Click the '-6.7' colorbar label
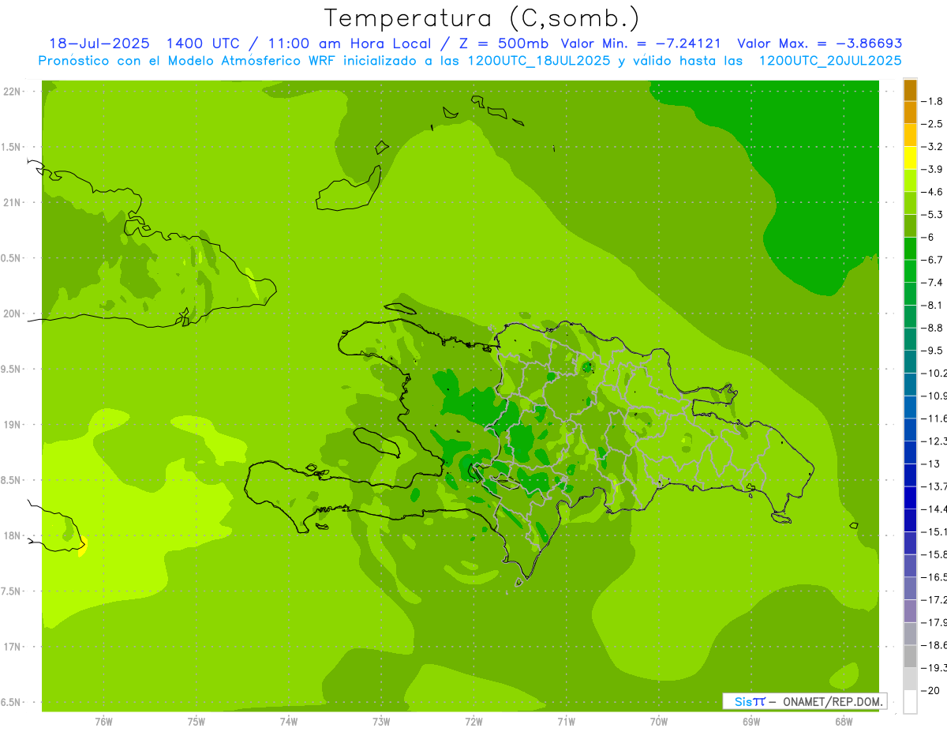 932,260
